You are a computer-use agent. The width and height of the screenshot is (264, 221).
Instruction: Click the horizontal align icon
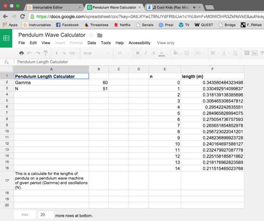pyautogui.click(x=213, y=53)
